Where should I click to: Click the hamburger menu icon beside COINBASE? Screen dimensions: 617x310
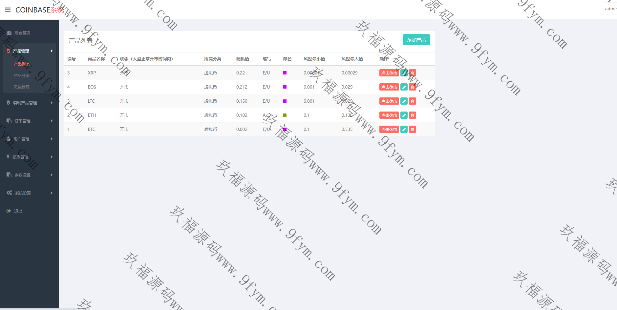pos(8,10)
